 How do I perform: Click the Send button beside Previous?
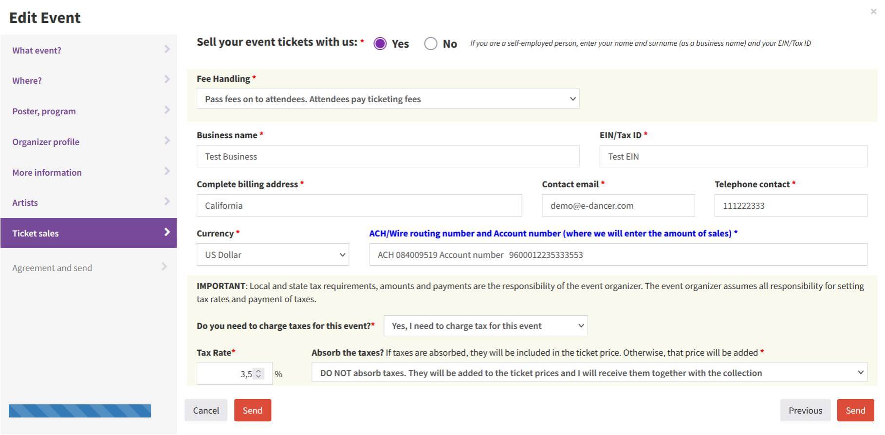[855, 410]
